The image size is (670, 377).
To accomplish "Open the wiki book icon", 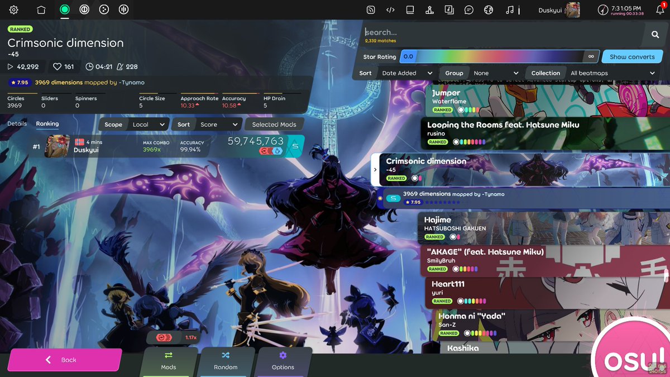I will pos(410,9).
